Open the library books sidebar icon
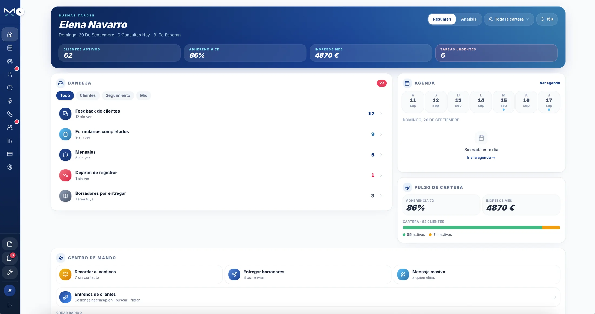 (x=10, y=141)
